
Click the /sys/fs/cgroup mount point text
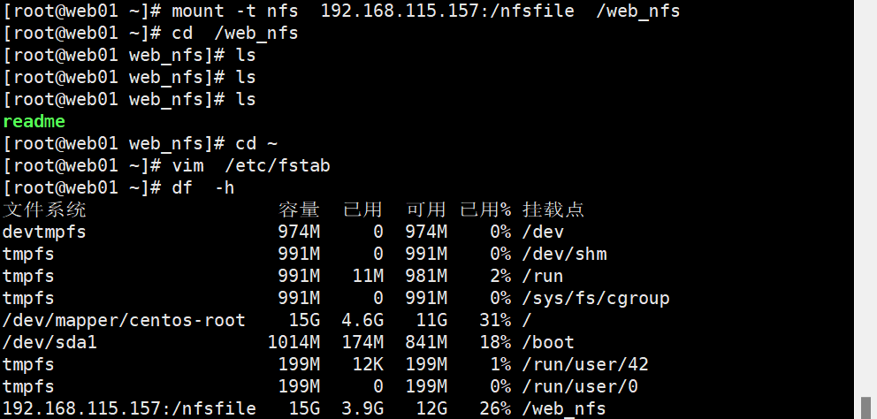[x=596, y=298]
